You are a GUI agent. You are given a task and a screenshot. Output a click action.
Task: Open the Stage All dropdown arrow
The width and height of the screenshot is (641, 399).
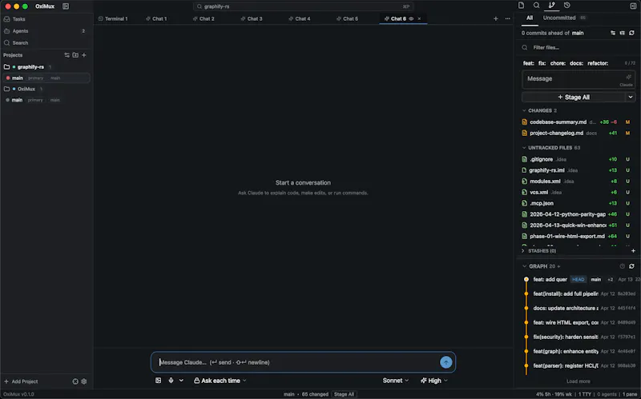(x=630, y=97)
